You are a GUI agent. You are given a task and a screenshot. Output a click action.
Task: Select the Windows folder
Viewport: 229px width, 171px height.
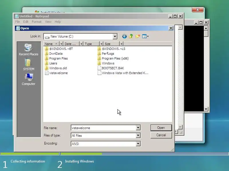pos(106,63)
